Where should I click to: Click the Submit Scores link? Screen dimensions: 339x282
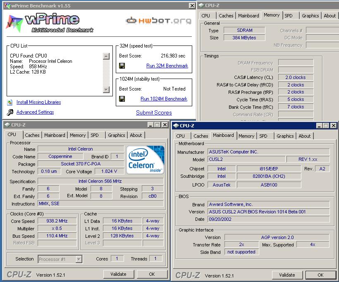154,112
